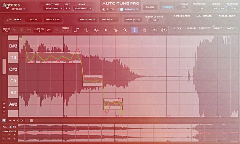Image resolution: width=240 pixels, height=144 pixels.
Task: Nudge selection down arrow
Action: [x=63, y=31]
